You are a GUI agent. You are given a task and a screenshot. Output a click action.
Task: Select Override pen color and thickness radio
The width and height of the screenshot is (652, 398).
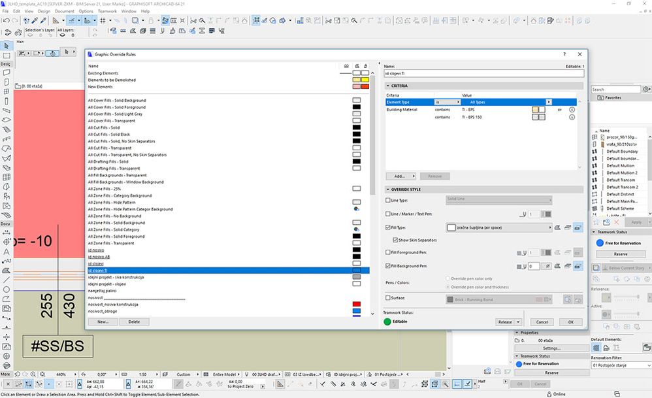coord(448,287)
